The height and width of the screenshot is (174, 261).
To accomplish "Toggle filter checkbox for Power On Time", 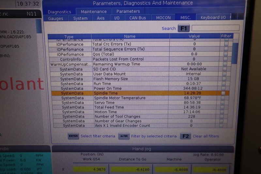I will click(223, 88).
